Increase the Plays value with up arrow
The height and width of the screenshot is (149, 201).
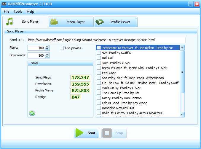point(47,47)
